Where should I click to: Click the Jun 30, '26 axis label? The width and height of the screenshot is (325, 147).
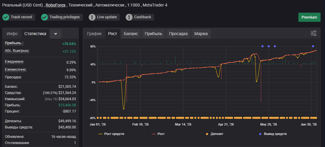309,125
